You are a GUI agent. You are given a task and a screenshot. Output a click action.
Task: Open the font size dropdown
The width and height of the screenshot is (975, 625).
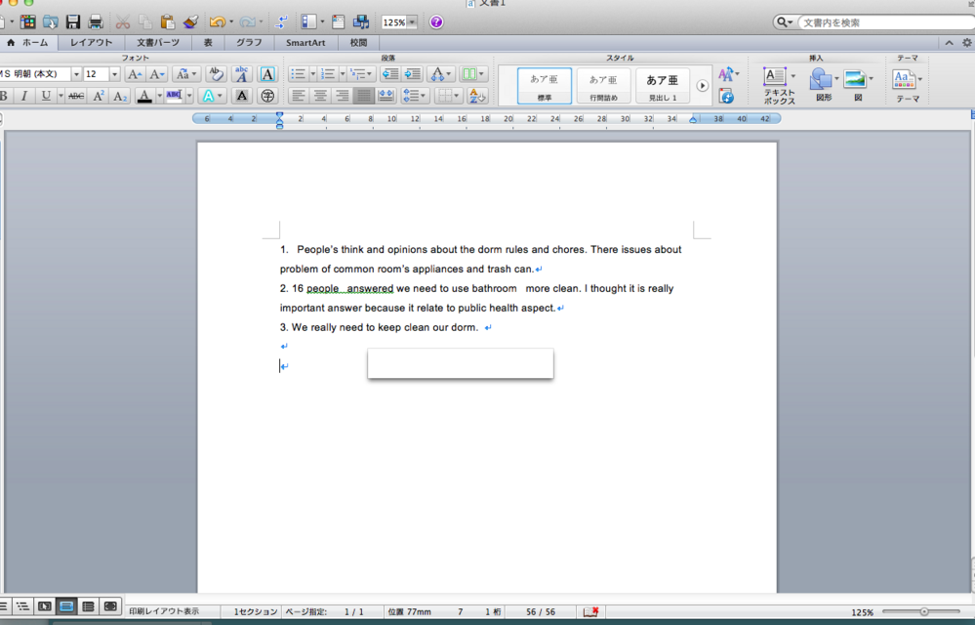coord(114,74)
